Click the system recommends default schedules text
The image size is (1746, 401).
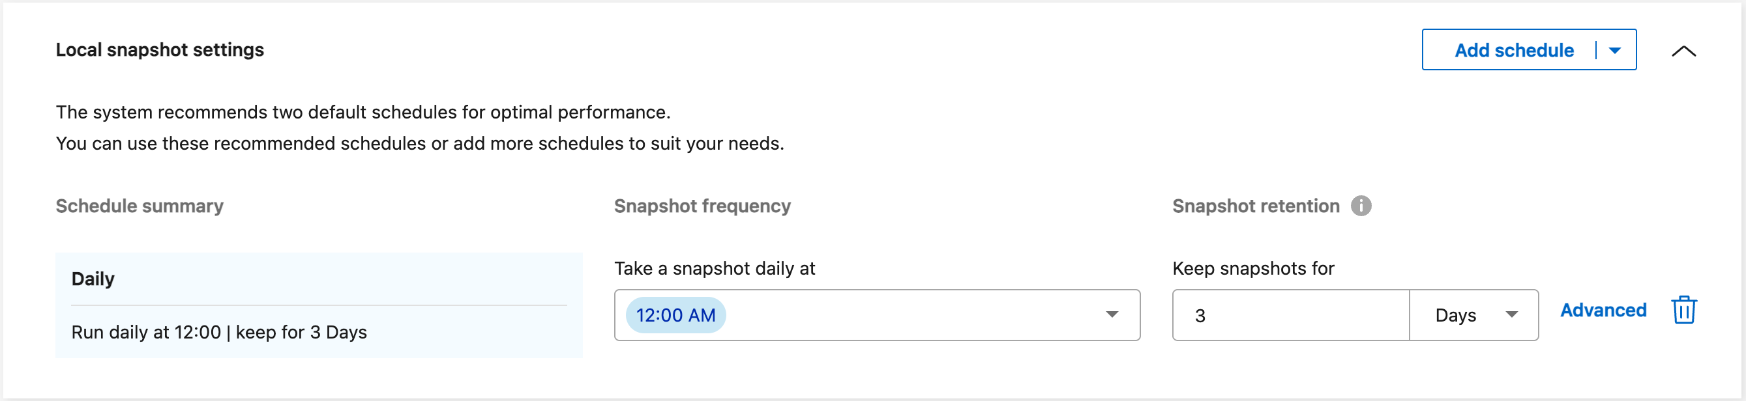click(x=363, y=112)
